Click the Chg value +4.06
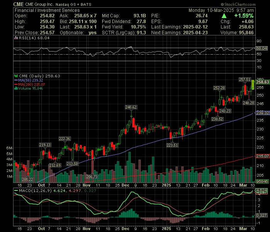The image size is (270, 232). 248,22
